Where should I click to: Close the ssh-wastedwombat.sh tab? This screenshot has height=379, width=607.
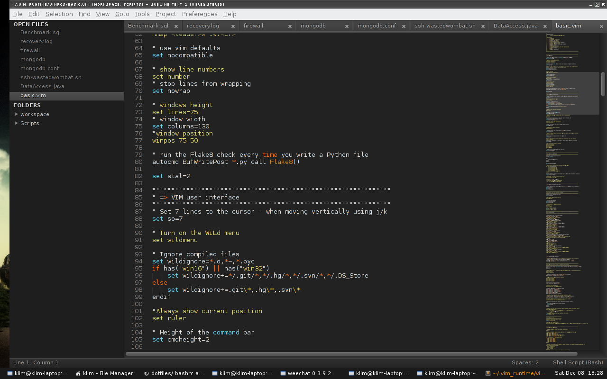click(483, 26)
